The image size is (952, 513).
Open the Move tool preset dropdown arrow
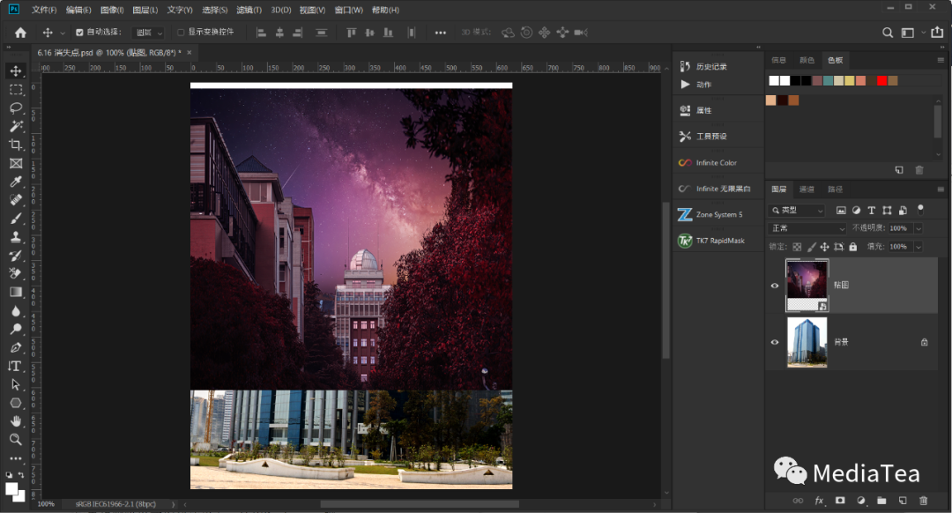tap(62, 33)
